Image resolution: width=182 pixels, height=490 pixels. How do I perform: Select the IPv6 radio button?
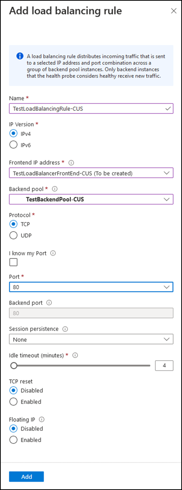[13, 145]
